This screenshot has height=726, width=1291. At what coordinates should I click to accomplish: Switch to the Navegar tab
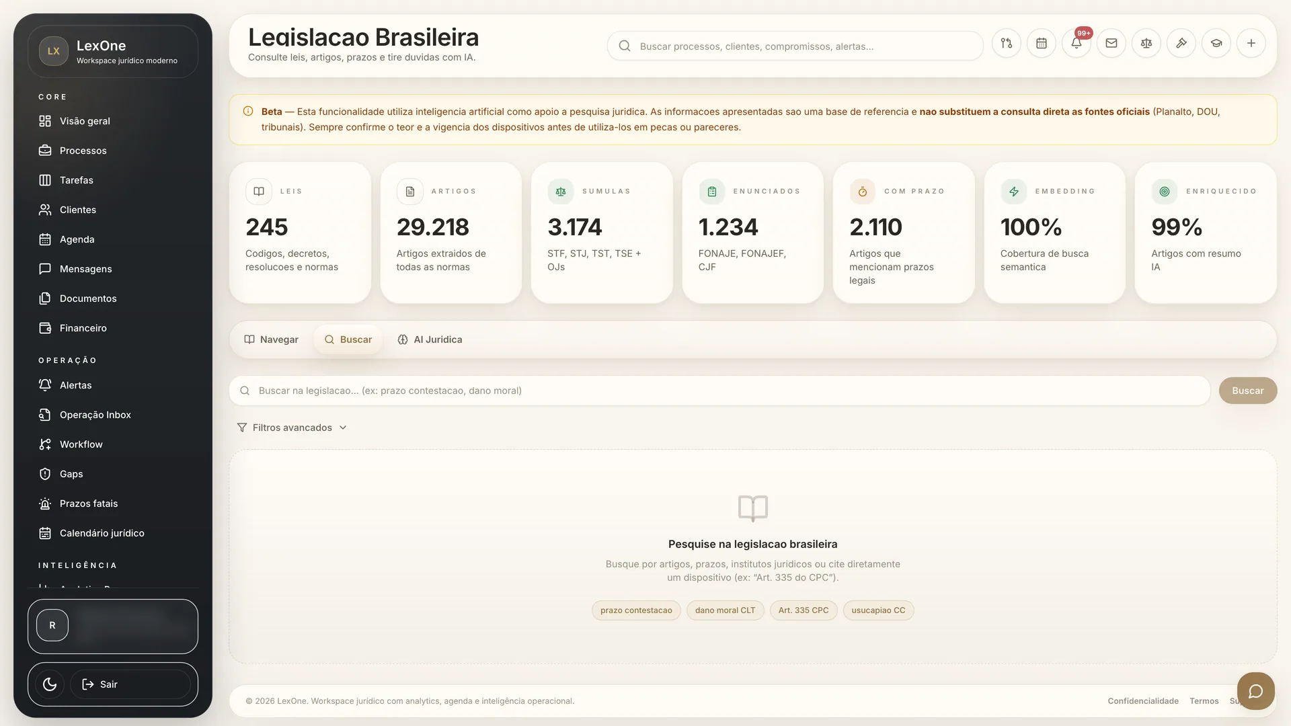[271, 339]
